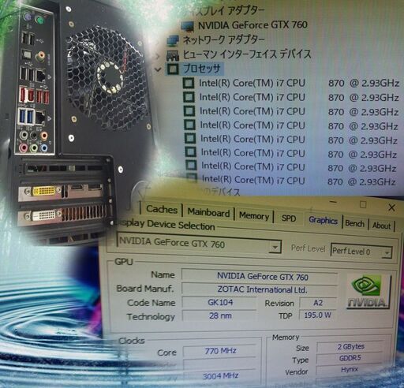Viewport: 404px width, 388px height.
Task: Open the Bench tab
Action: tap(354, 223)
